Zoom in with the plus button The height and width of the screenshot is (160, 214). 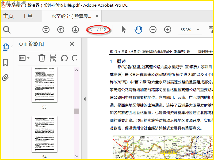pyautogui.click(x=168, y=30)
